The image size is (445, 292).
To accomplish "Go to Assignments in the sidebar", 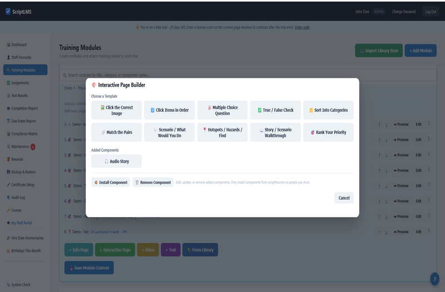I will pyautogui.click(x=25, y=83).
